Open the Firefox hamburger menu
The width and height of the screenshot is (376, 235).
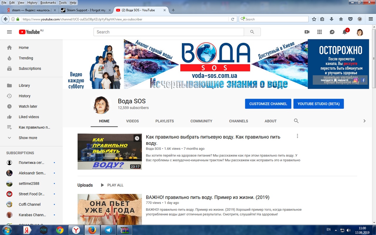click(371, 19)
